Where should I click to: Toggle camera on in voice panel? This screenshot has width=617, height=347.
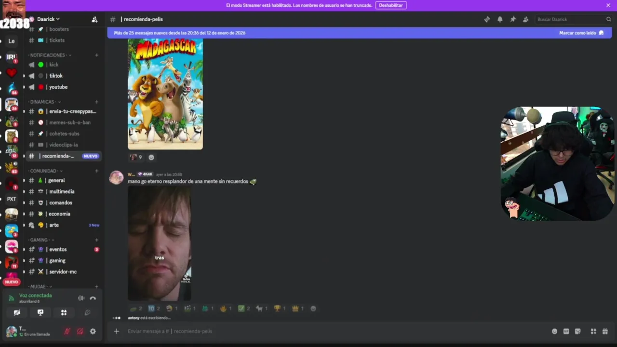[x=17, y=312]
